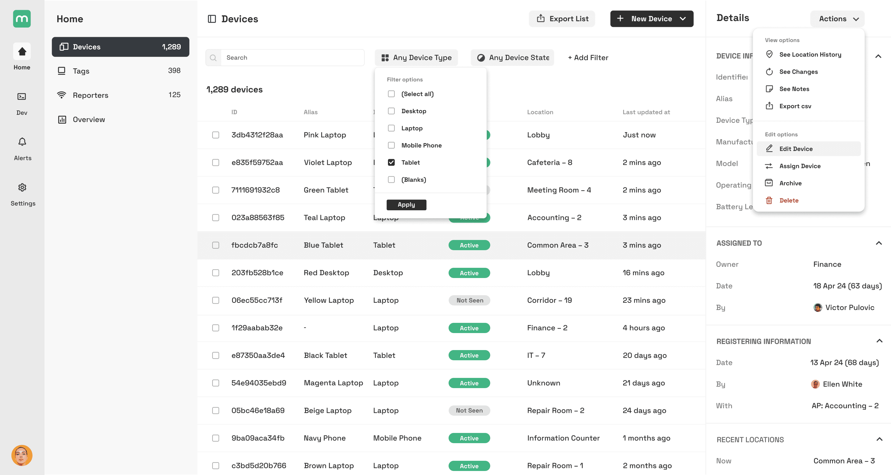This screenshot has height=475, width=891.
Task: Choose Archive from the Actions menu
Action: [x=808, y=183]
